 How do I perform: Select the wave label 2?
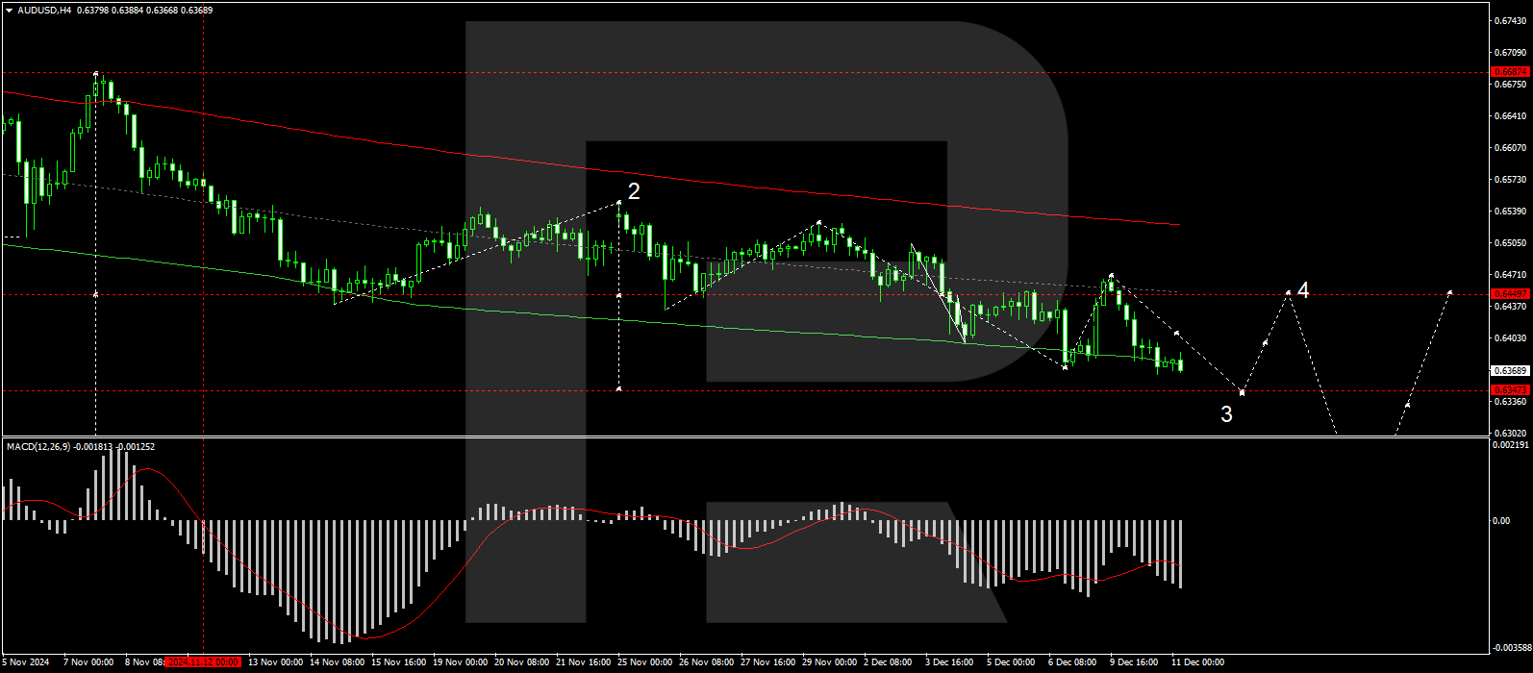[634, 192]
